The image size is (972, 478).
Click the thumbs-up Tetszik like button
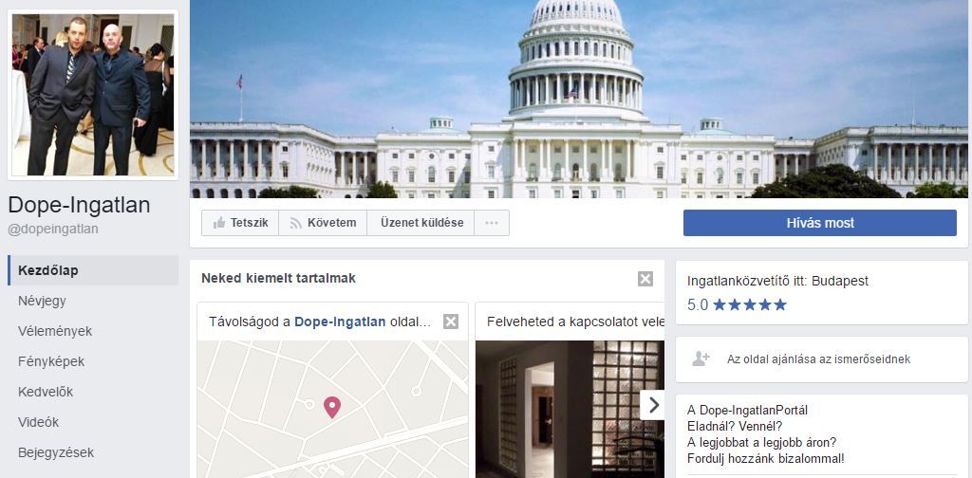pyautogui.click(x=240, y=223)
